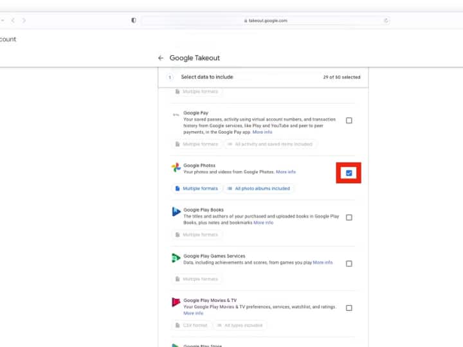Reload page using address bar refresh icon
Viewport: 463px width, 347px height.
coord(386,21)
